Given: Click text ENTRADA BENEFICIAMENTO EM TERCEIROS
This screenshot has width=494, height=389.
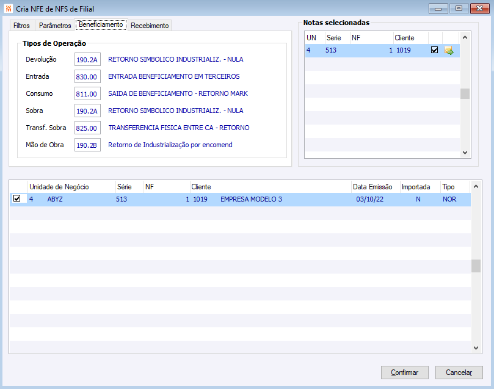Looking at the screenshot, I should tap(174, 76).
